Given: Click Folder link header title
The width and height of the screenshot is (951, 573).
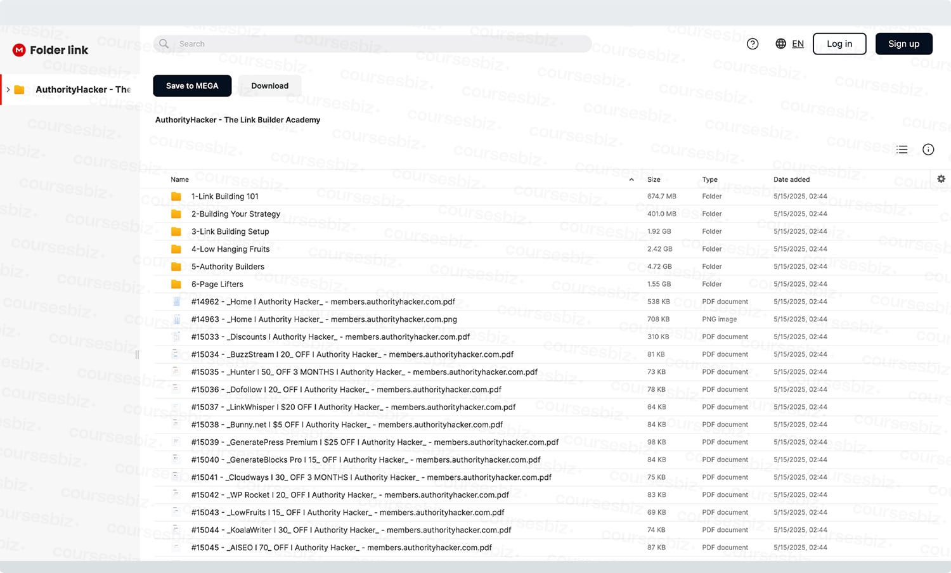Looking at the screenshot, I should click(x=59, y=50).
